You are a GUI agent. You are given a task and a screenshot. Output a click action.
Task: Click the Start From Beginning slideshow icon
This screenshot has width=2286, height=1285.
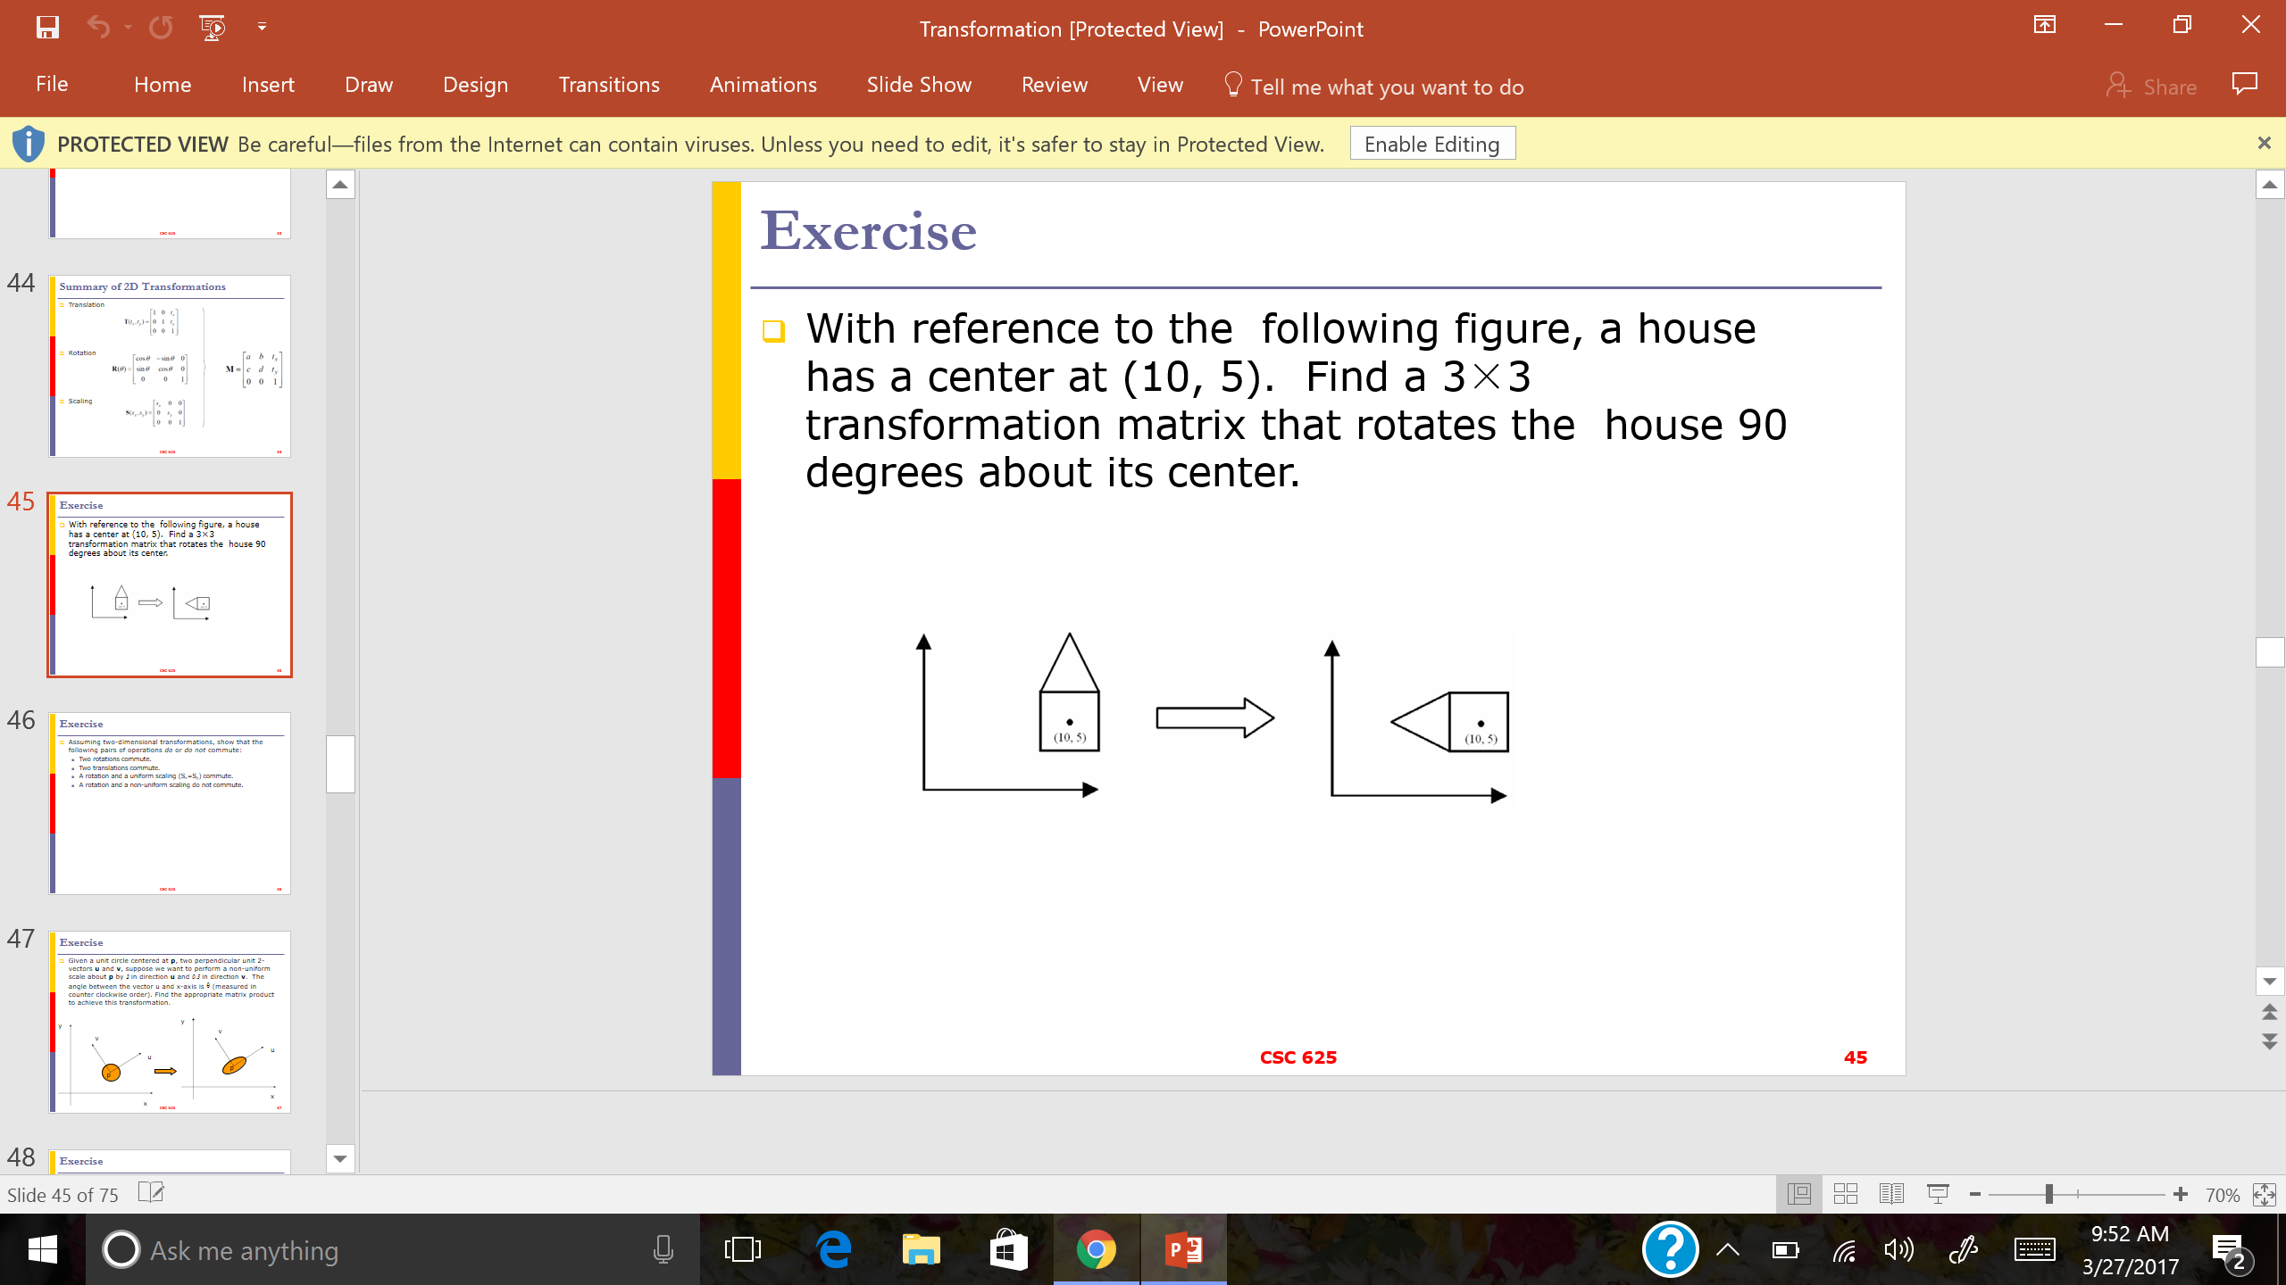click(x=213, y=28)
